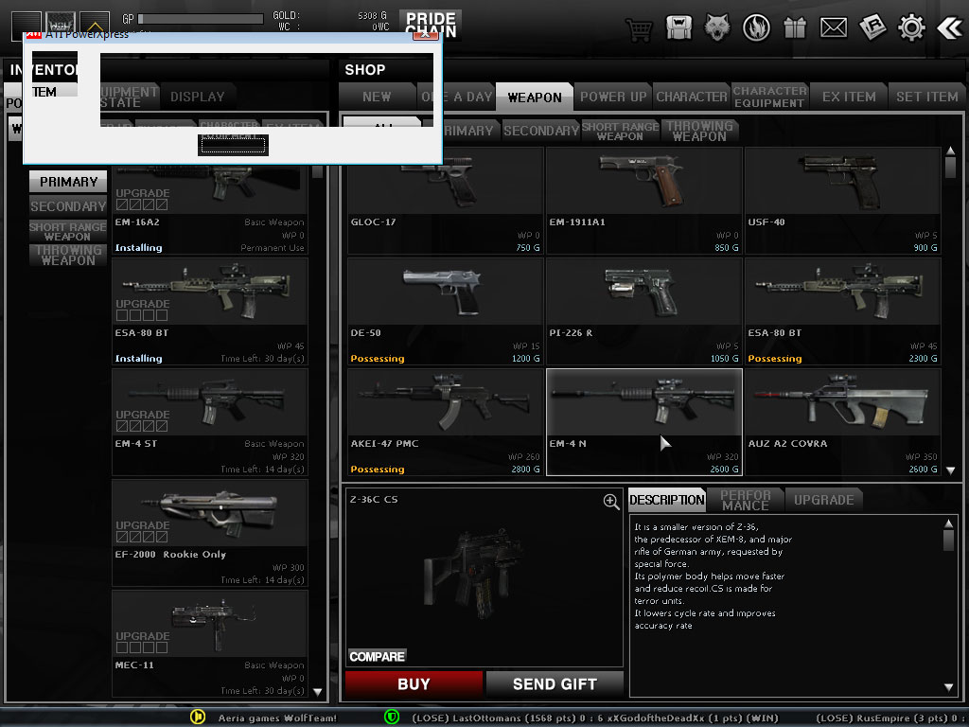Select the AKEI-47 PMC rifle in shop

click(x=445, y=422)
